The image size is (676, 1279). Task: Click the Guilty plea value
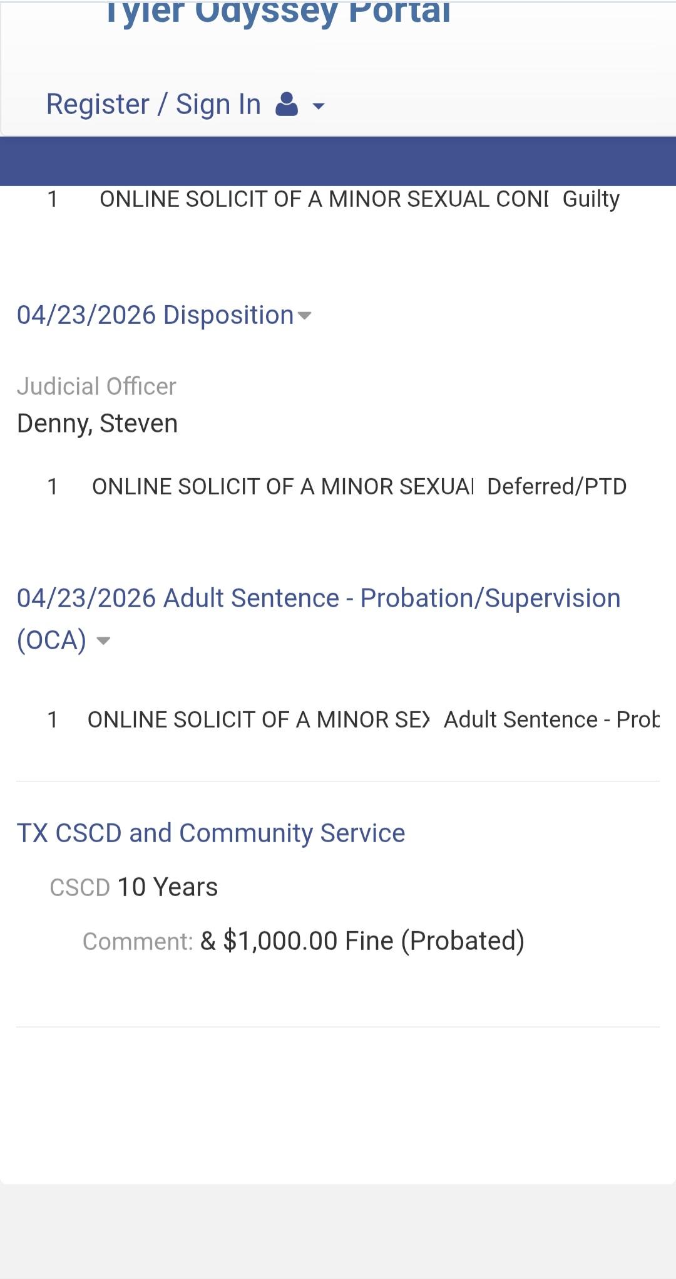pos(591,199)
